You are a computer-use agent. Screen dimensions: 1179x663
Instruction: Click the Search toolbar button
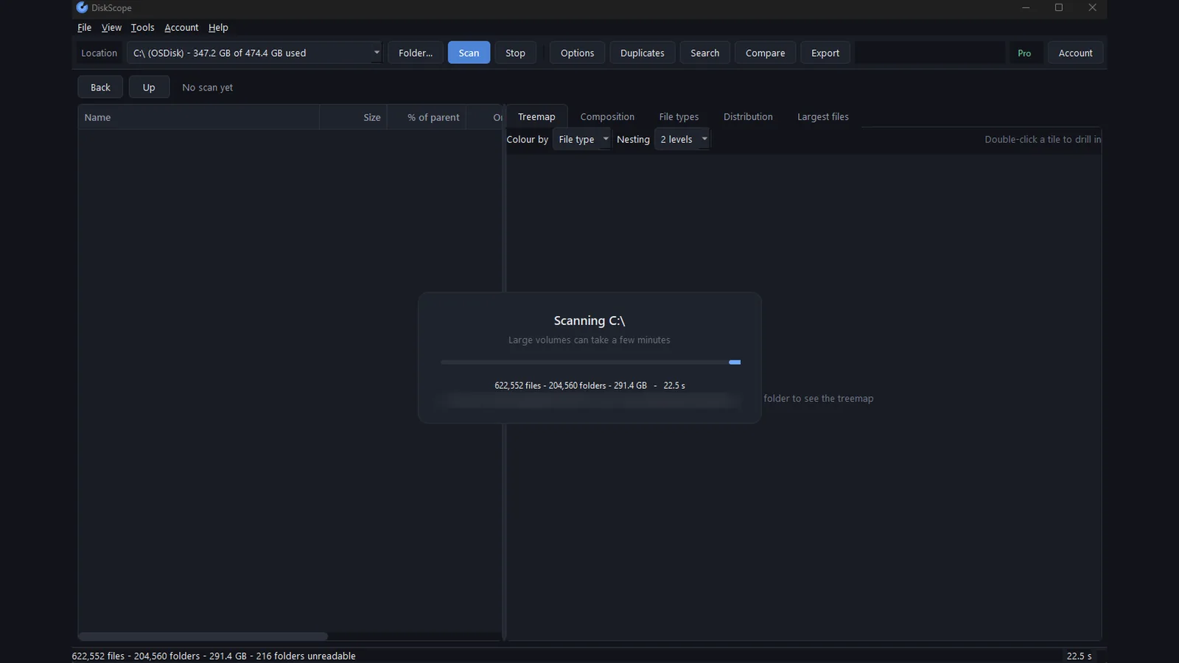tap(704, 53)
